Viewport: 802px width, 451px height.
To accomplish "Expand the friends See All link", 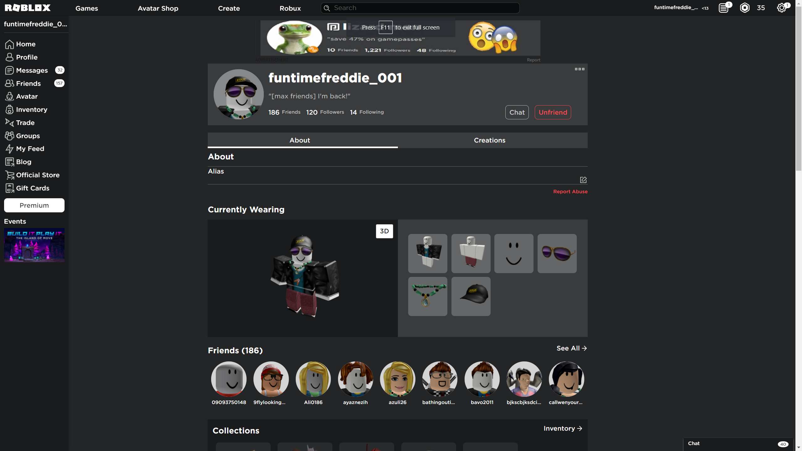I will [x=572, y=348].
